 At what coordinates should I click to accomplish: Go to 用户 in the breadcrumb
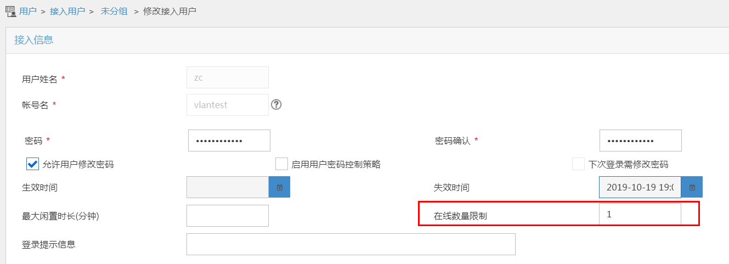(28, 11)
